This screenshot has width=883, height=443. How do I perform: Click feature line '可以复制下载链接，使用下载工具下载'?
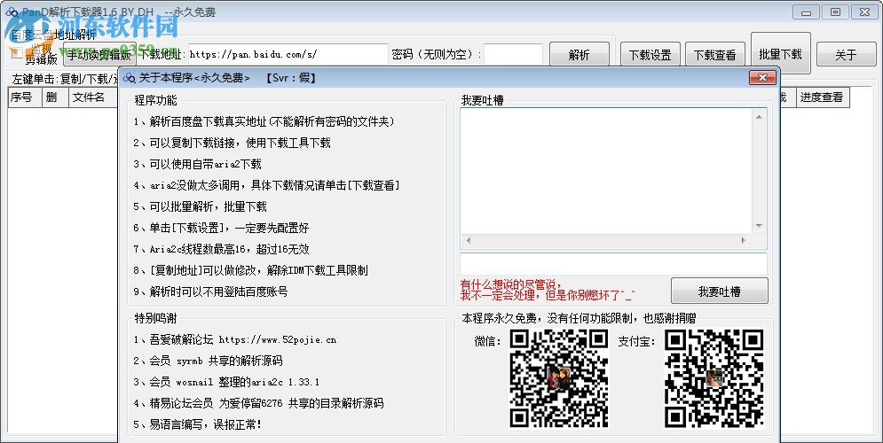coord(232,143)
